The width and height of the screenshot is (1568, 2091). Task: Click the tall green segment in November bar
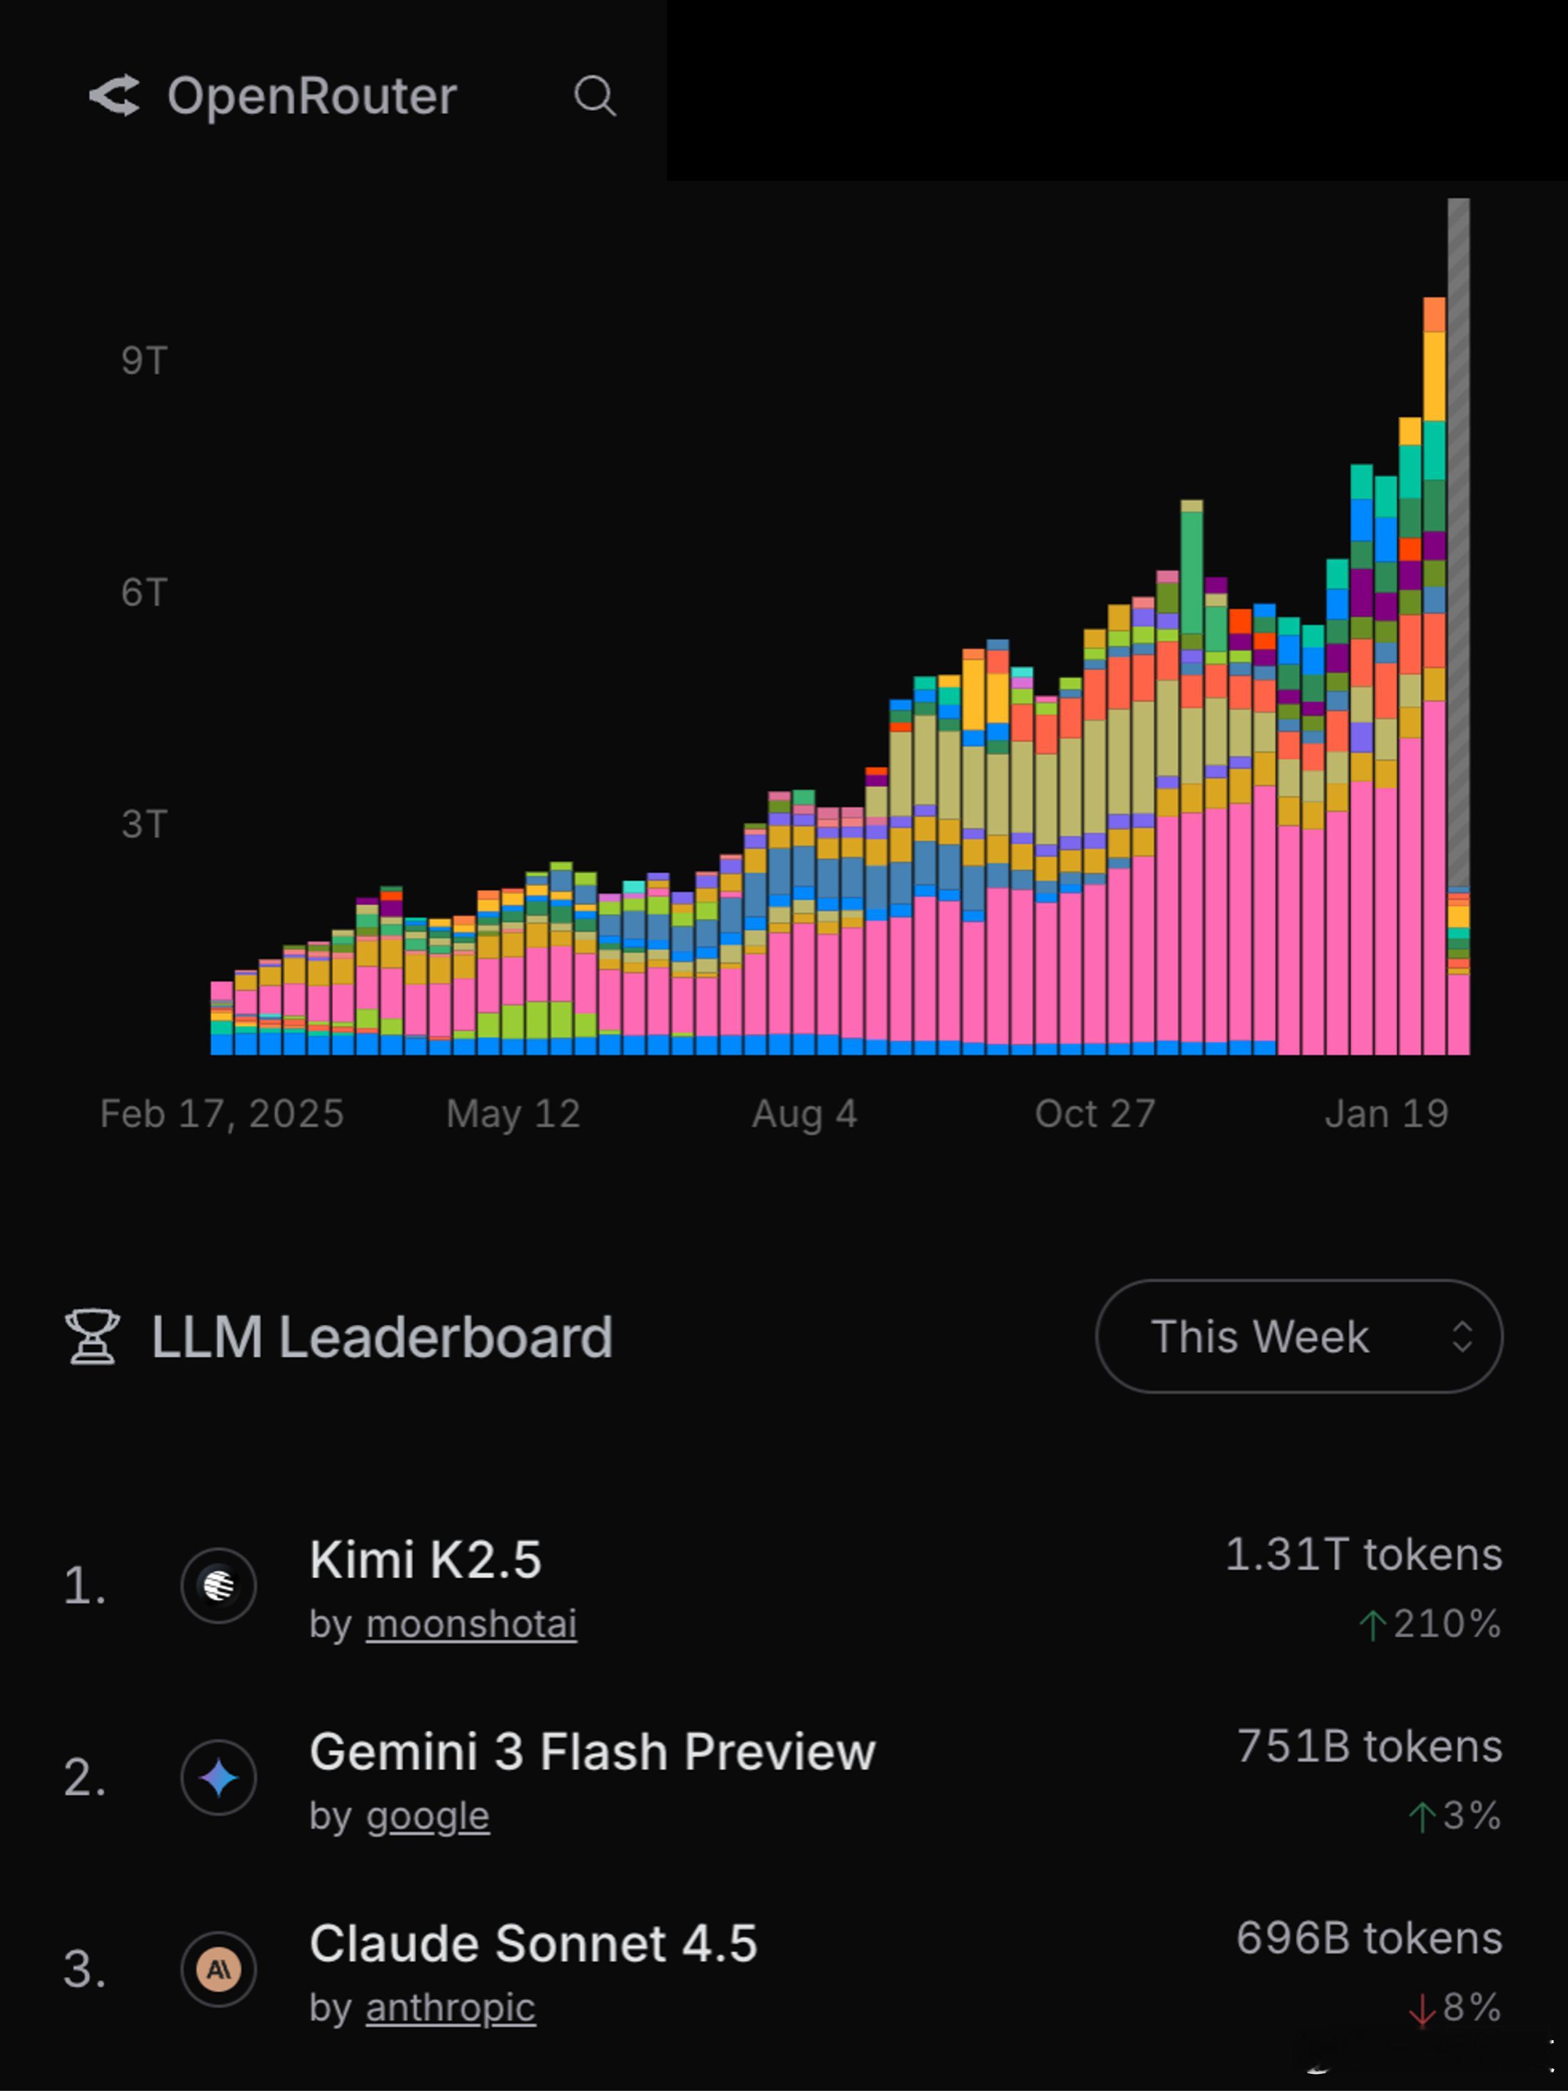tap(1192, 573)
